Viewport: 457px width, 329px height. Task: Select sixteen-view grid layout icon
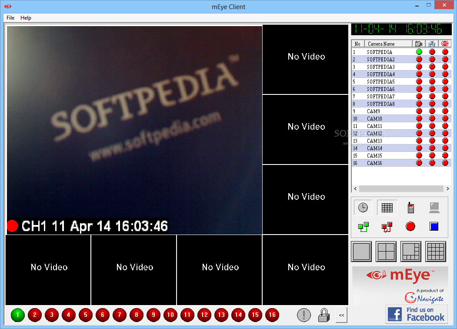pos(436,252)
